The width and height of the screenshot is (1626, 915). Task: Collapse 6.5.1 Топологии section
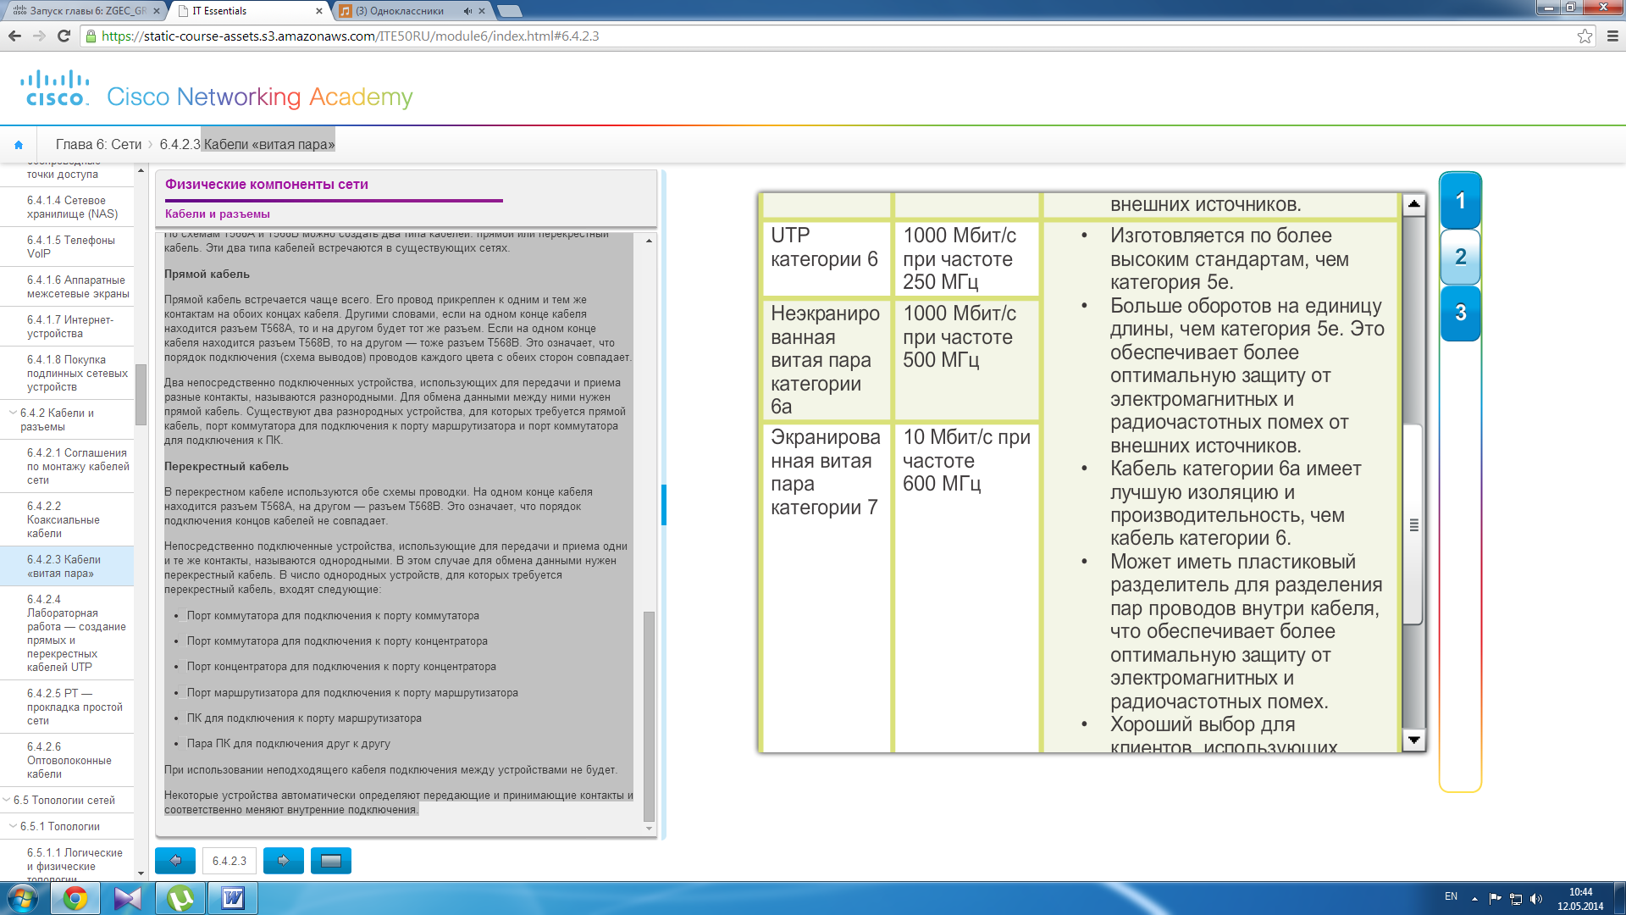pyautogui.click(x=13, y=826)
